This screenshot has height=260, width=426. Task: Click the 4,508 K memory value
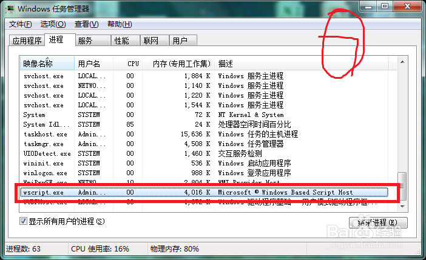point(197,144)
